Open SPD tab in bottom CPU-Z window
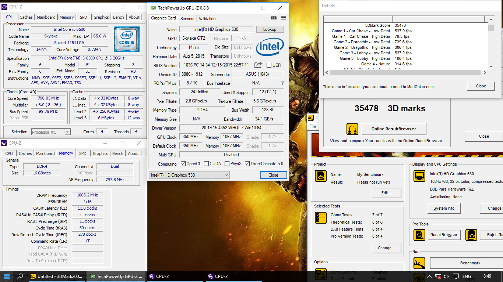The width and height of the screenshot is (503, 282). coord(83,153)
